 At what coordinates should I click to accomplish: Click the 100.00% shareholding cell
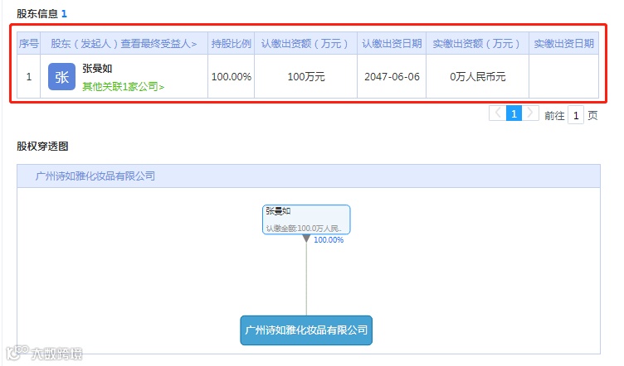232,77
